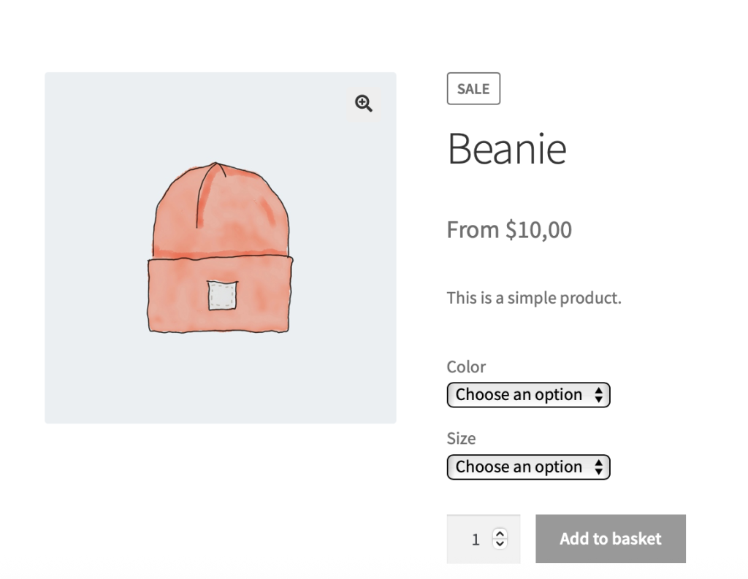Click the Size attribute label
748x579 pixels.
click(461, 438)
